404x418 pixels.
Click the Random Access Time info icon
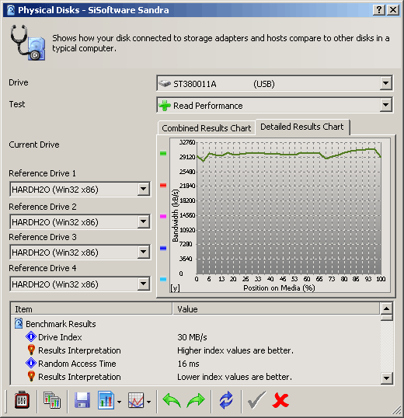click(x=31, y=363)
